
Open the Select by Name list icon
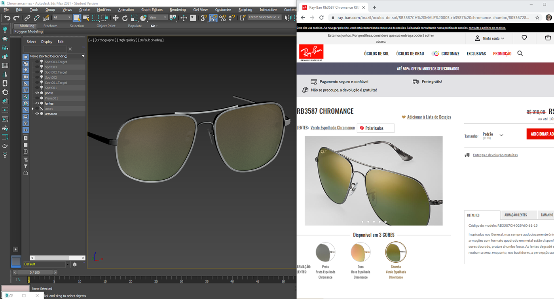pyautogui.click(x=86, y=18)
